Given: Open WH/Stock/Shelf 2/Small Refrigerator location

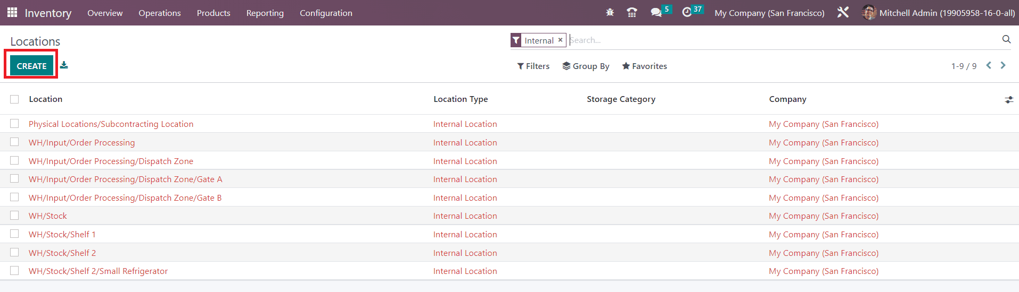Looking at the screenshot, I should tap(98, 271).
